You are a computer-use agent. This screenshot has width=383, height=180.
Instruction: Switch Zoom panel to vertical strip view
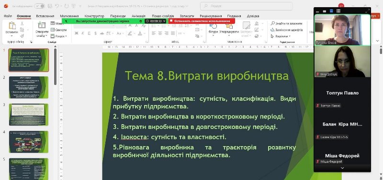pos(331,11)
